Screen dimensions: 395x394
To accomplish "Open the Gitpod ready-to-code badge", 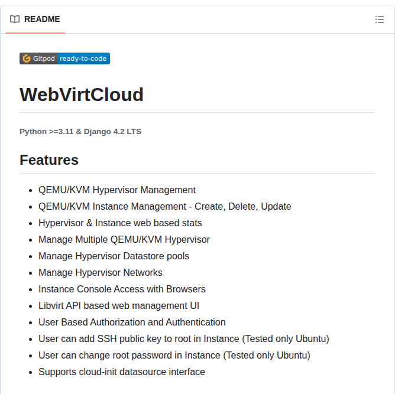I will [64, 58].
